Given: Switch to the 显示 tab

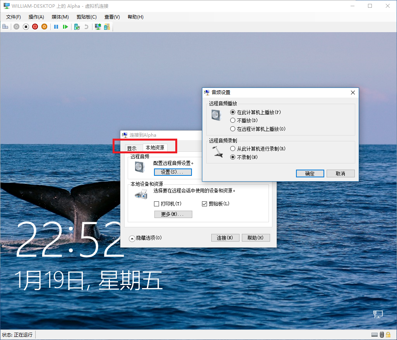Looking at the screenshot, I should 132,147.
